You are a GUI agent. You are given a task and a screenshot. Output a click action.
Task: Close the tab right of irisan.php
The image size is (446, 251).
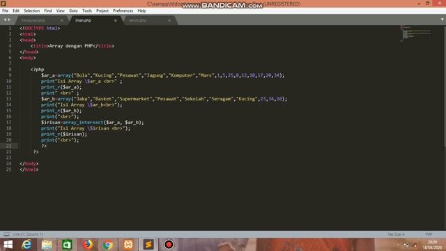169,20
